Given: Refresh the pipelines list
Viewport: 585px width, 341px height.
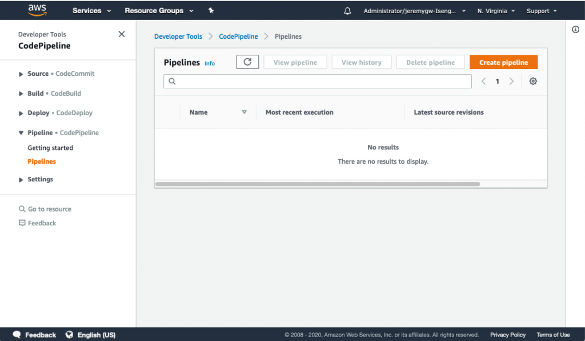Looking at the screenshot, I should point(247,62).
